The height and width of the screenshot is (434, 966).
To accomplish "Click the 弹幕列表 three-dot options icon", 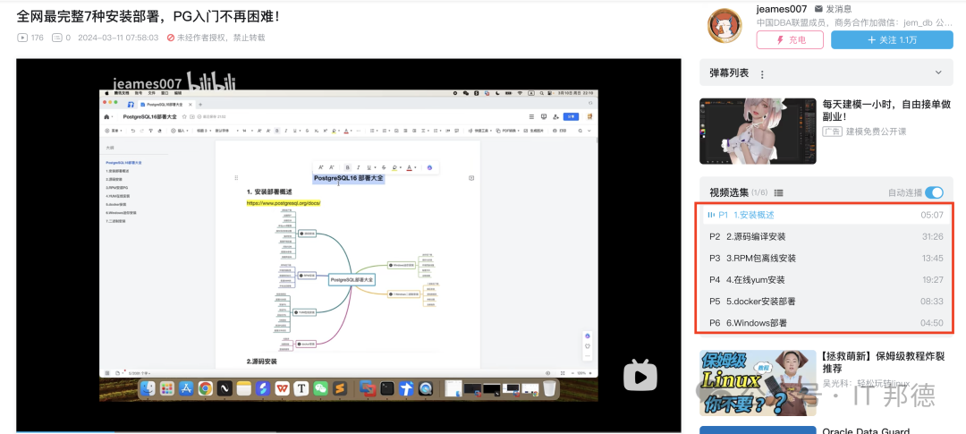I will pos(759,72).
